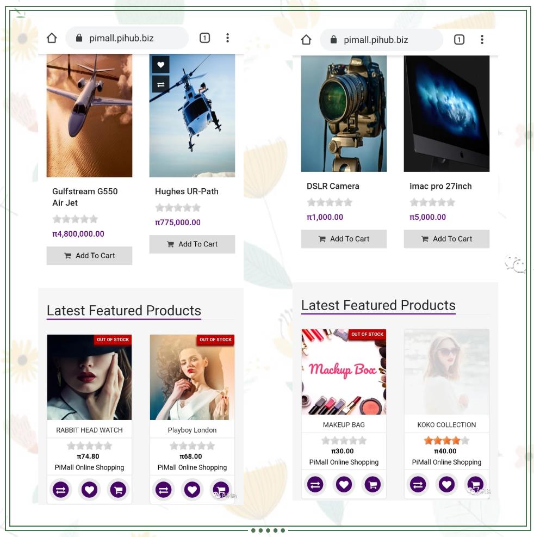The width and height of the screenshot is (534, 537).
Task: Rate KOKO COLLECTION using star rating
Action: [x=446, y=440]
